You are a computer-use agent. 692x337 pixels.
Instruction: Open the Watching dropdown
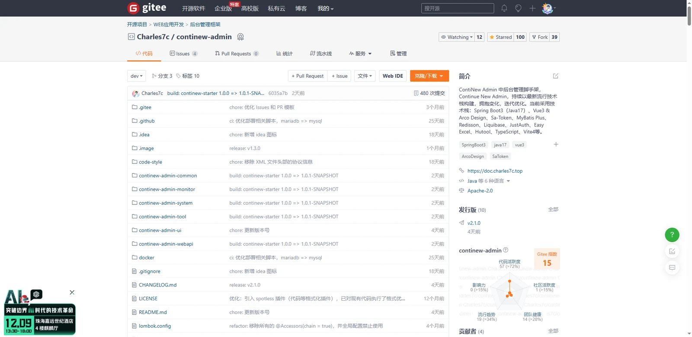457,37
